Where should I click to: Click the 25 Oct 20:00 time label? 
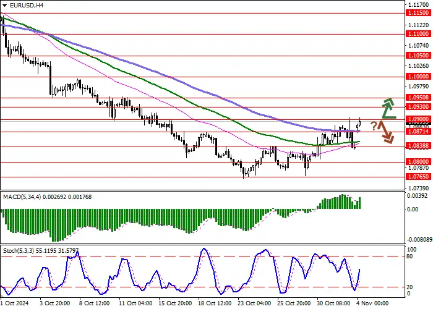(294, 303)
